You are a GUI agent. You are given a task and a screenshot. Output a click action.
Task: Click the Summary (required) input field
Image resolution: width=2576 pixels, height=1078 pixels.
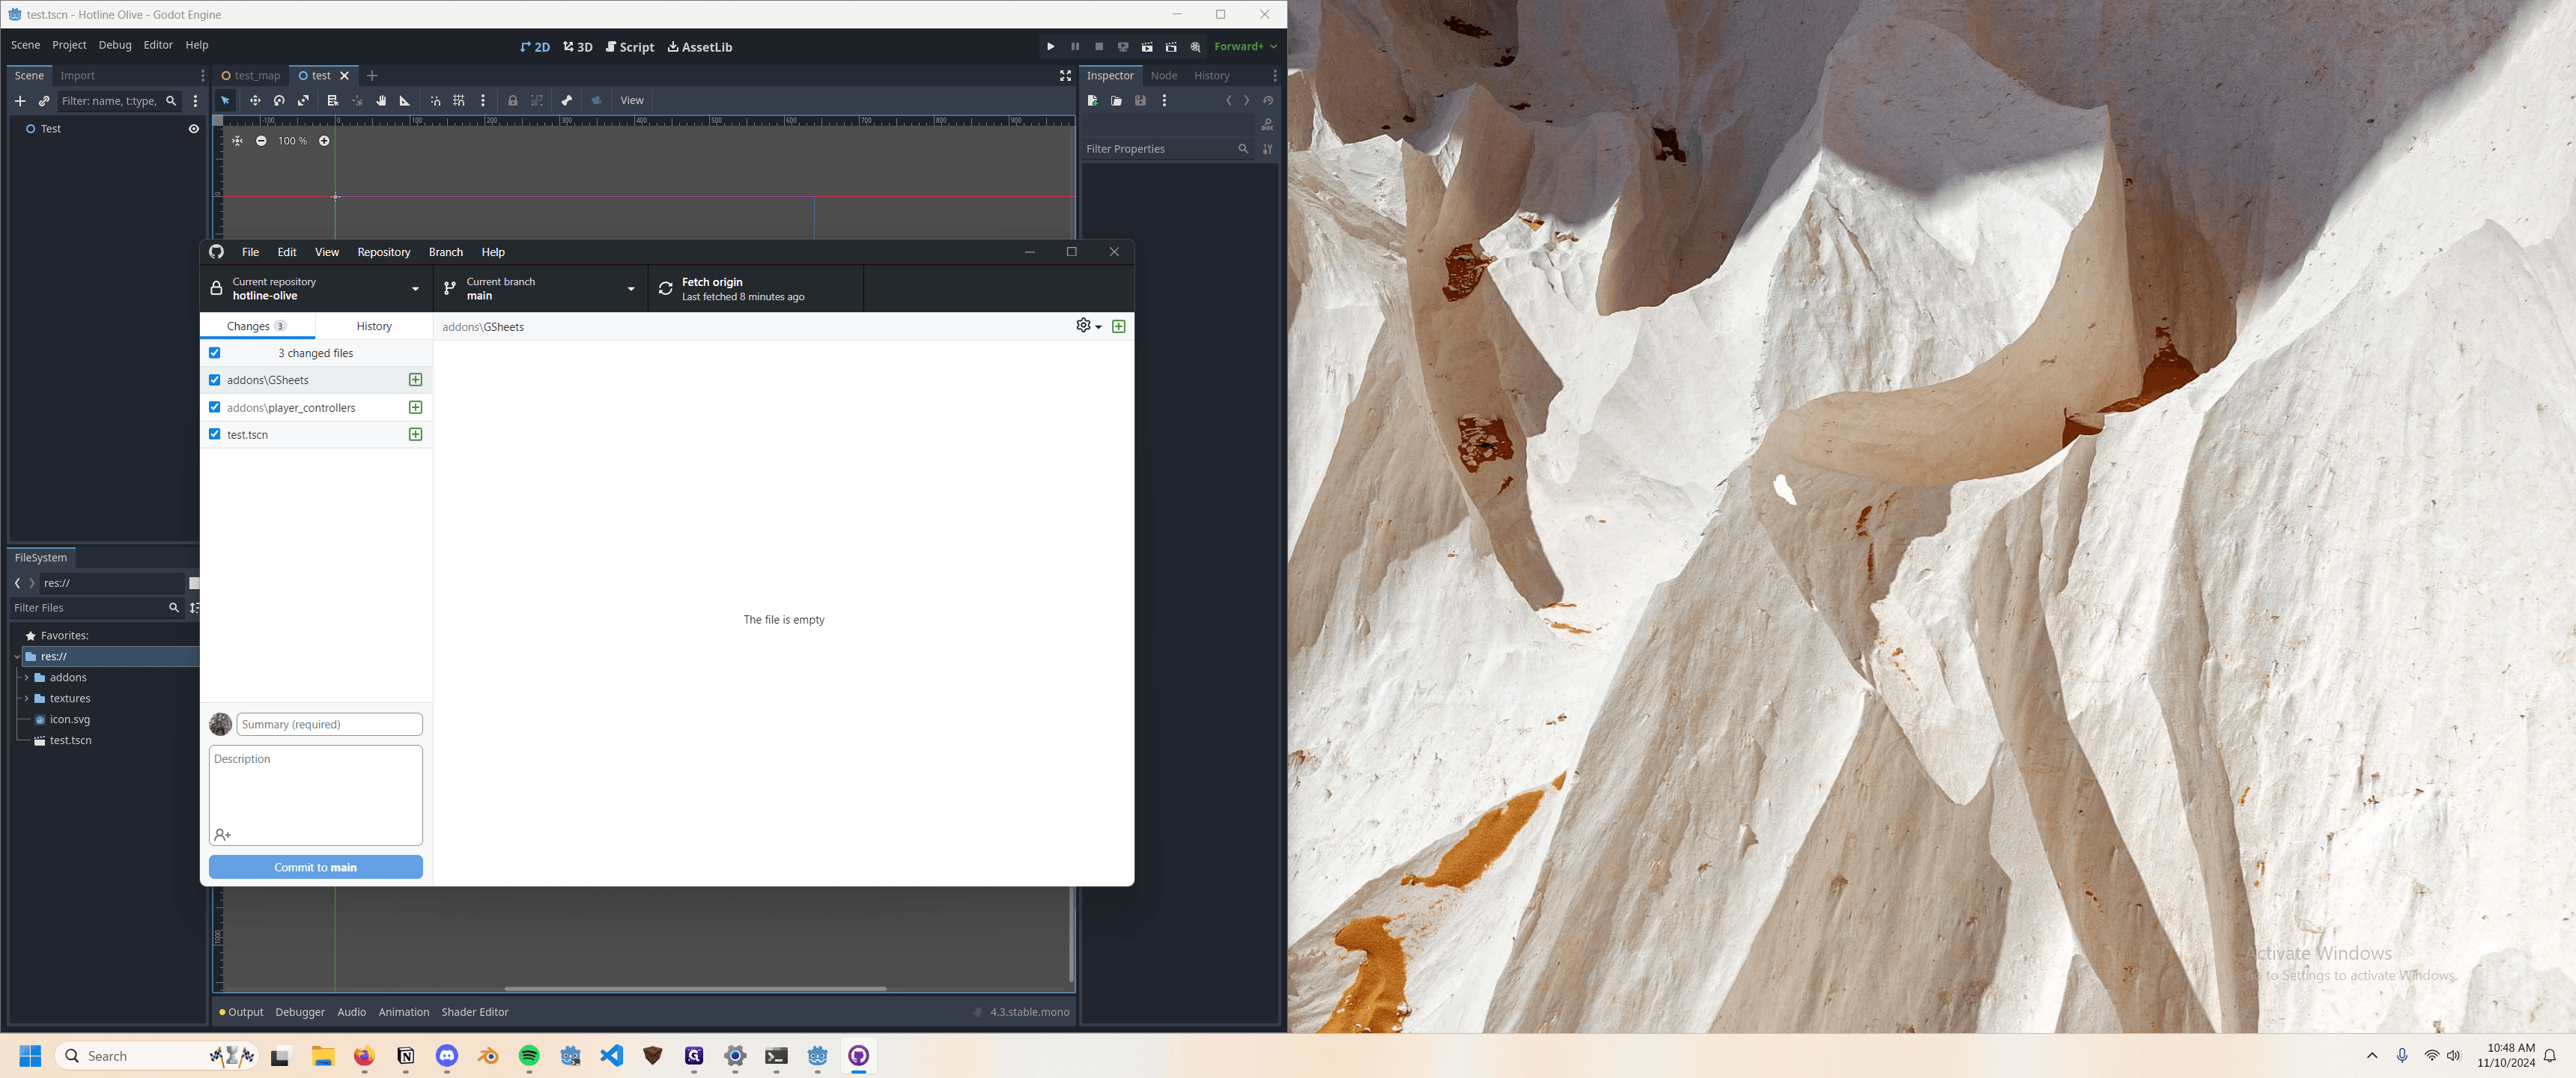(329, 724)
